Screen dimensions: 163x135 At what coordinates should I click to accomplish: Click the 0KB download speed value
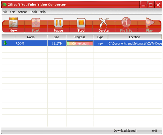tap(155, 131)
